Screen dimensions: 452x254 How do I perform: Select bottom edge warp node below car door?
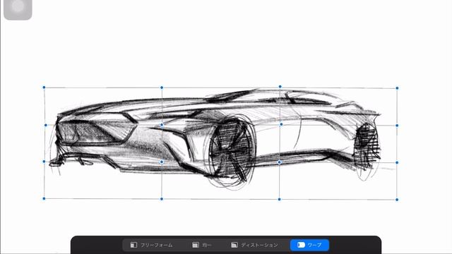point(280,199)
